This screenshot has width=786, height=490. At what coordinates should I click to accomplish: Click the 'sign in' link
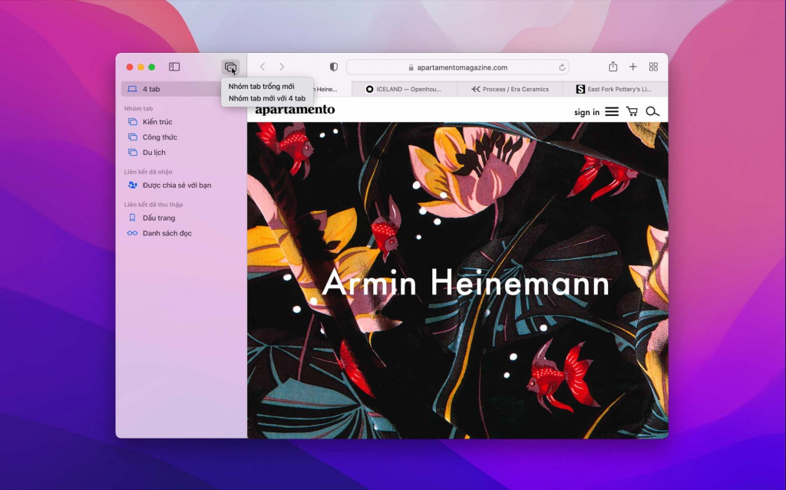586,112
